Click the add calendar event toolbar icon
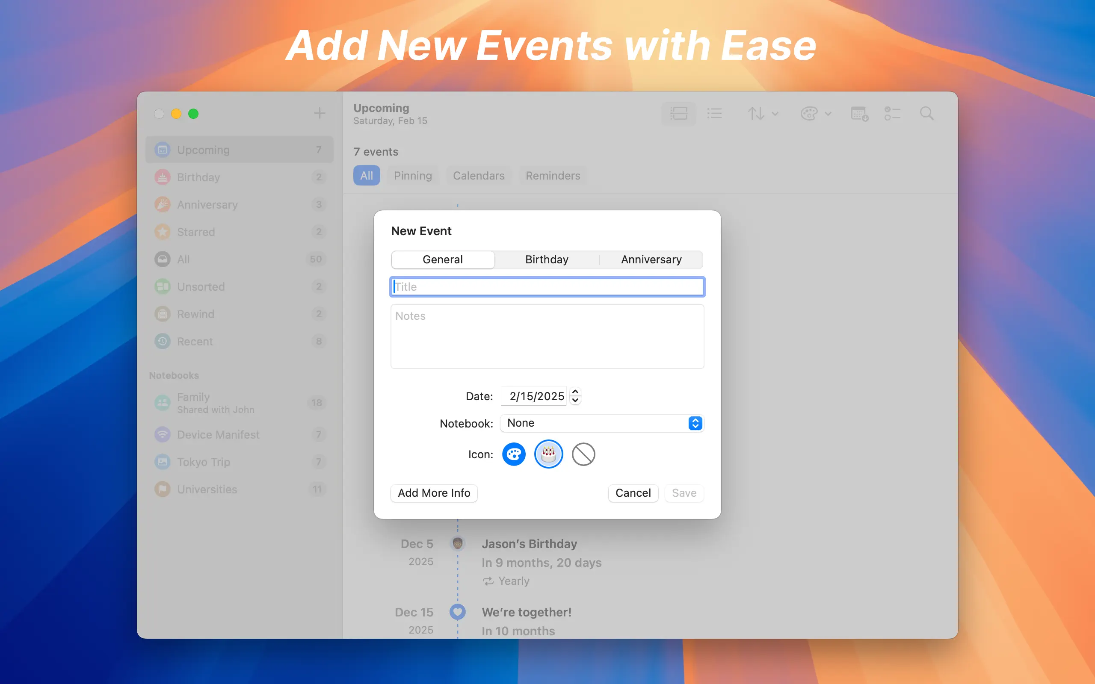Viewport: 1095px width, 684px height. (859, 114)
